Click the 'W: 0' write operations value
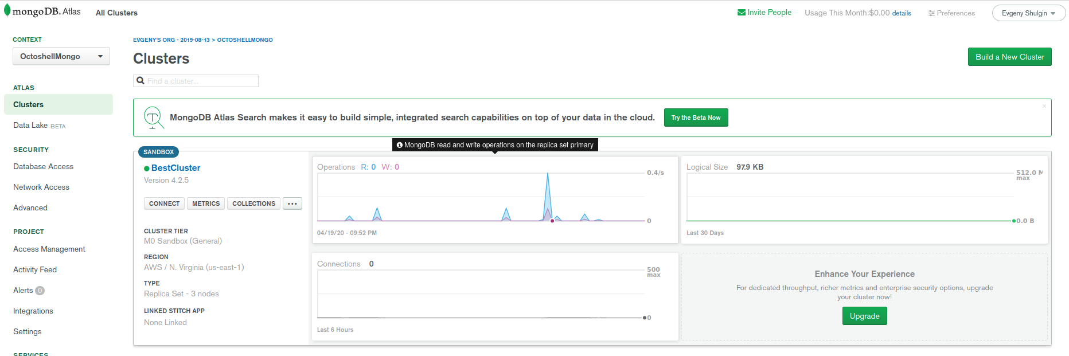 391,167
